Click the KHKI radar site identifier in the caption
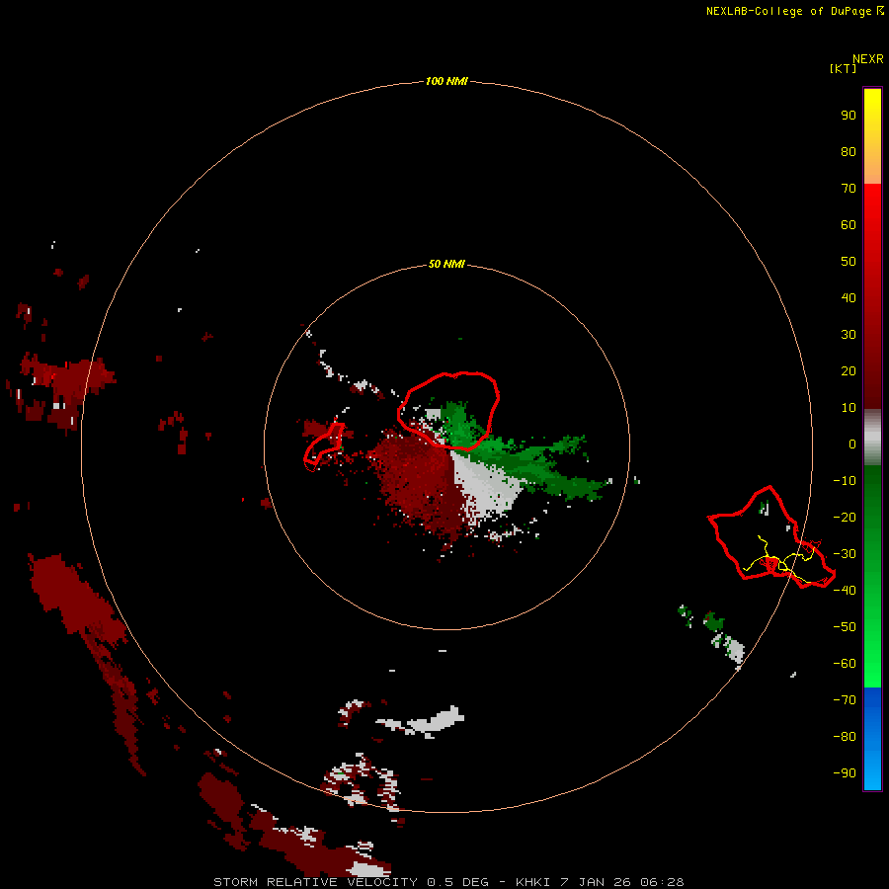 point(535,882)
